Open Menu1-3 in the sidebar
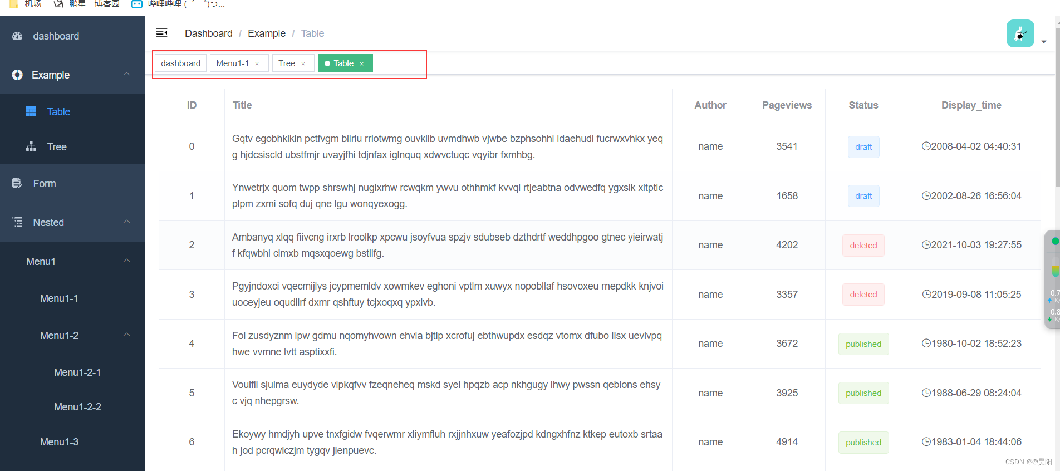The width and height of the screenshot is (1060, 471). click(72, 442)
